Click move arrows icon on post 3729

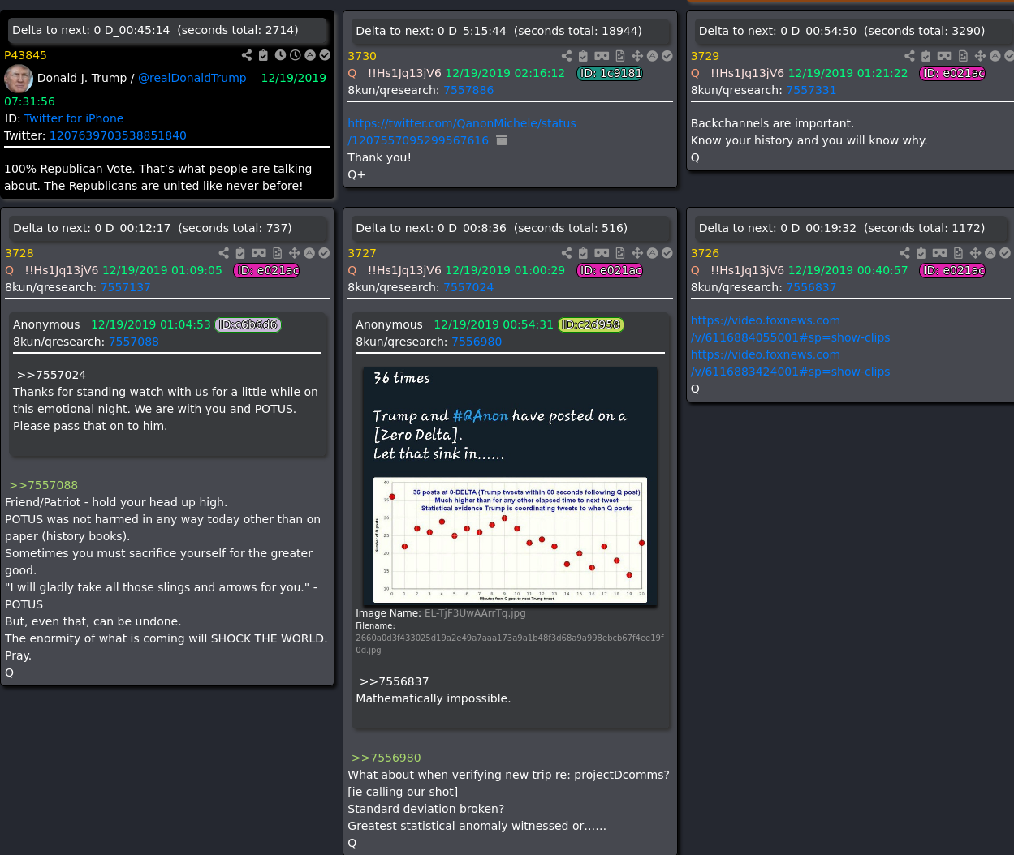[980, 56]
